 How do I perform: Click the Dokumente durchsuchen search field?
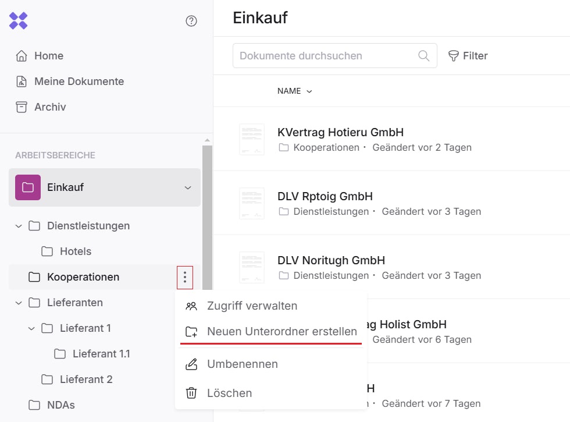click(326, 56)
